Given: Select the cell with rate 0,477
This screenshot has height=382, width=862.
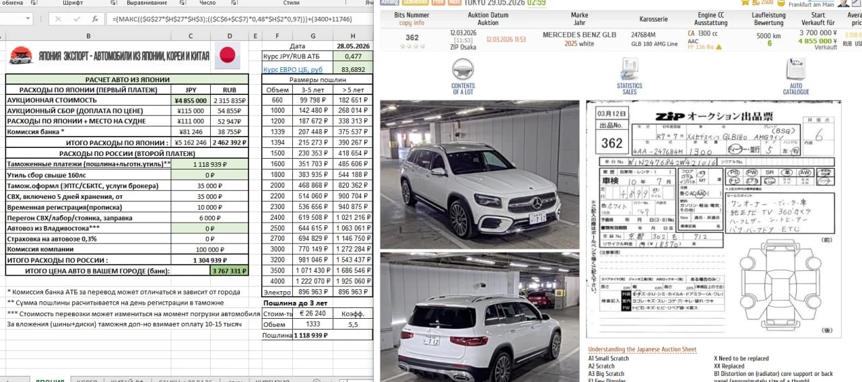Looking at the screenshot, I should click(x=352, y=56).
